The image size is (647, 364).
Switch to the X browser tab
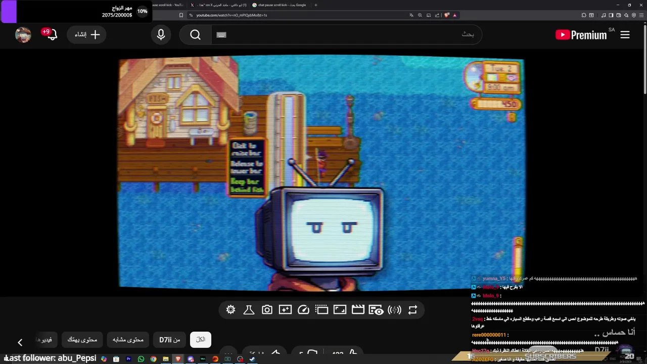tap(218, 5)
